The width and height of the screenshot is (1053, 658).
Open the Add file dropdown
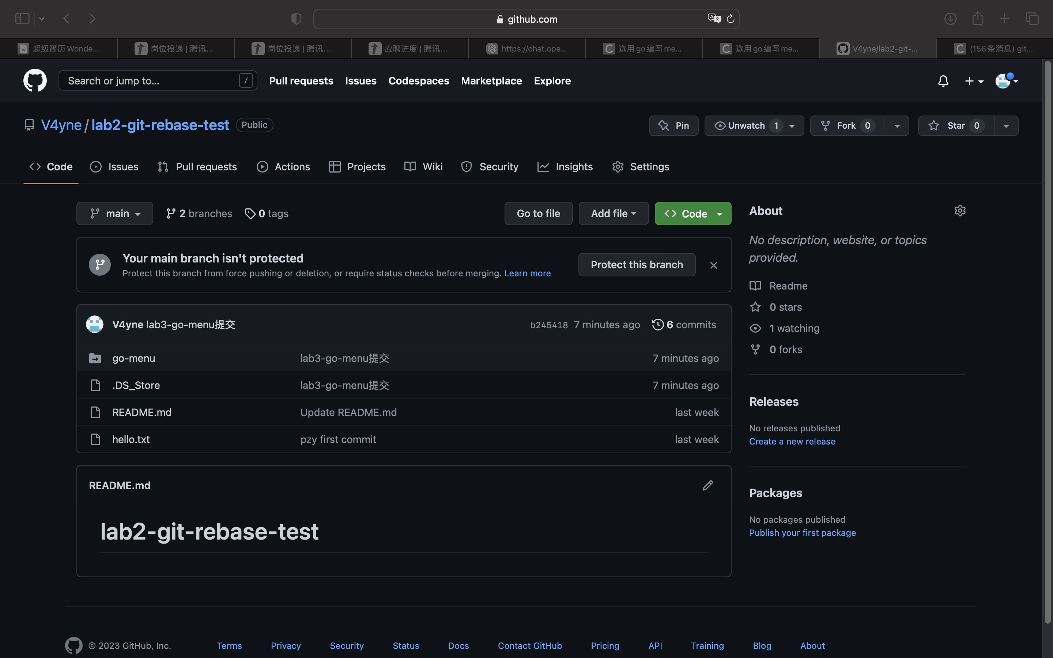614,214
